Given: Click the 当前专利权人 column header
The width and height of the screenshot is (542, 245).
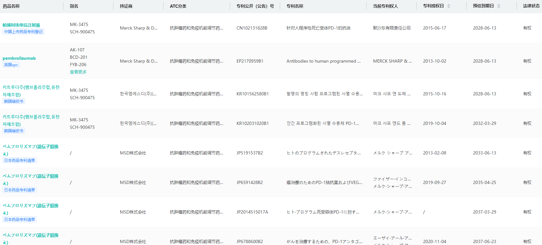Looking at the screenshot, I should pos(386,6).
